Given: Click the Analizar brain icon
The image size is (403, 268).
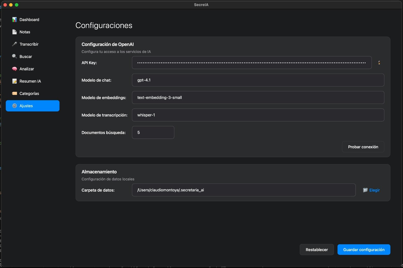Looking at the screenshot, I should tap(15, 69).
